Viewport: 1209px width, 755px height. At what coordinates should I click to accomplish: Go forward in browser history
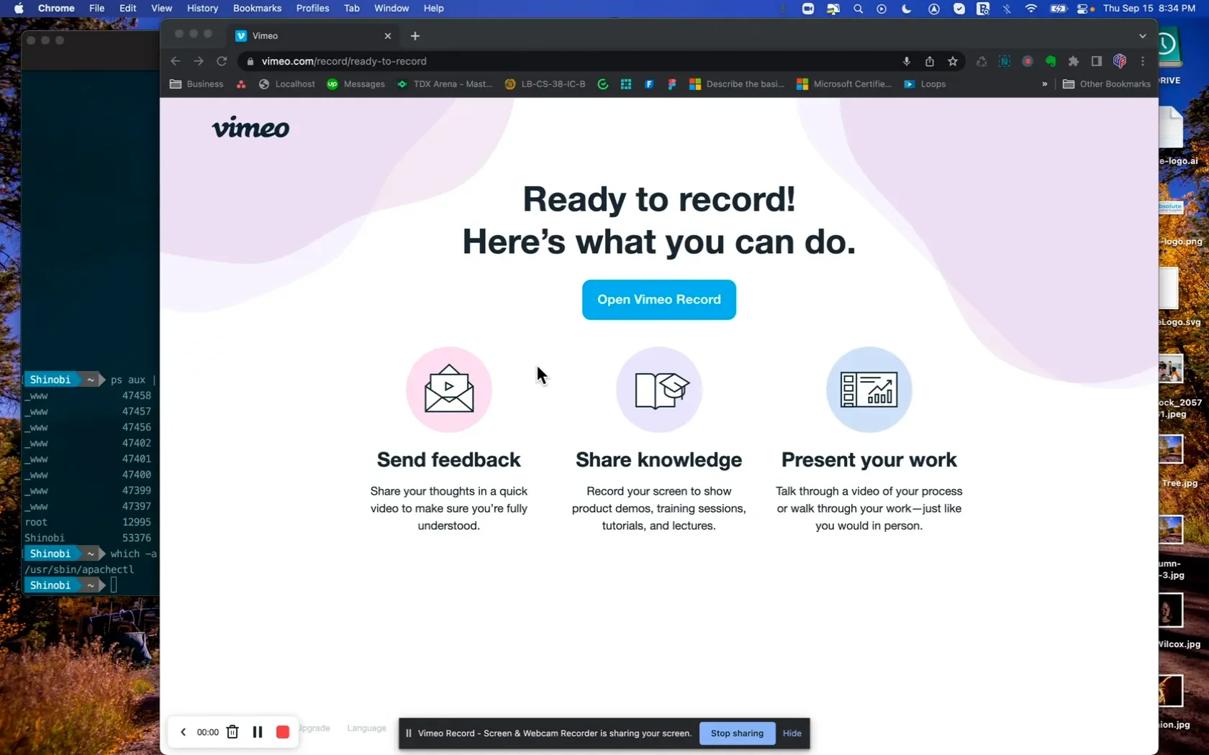tap(199, 61)
